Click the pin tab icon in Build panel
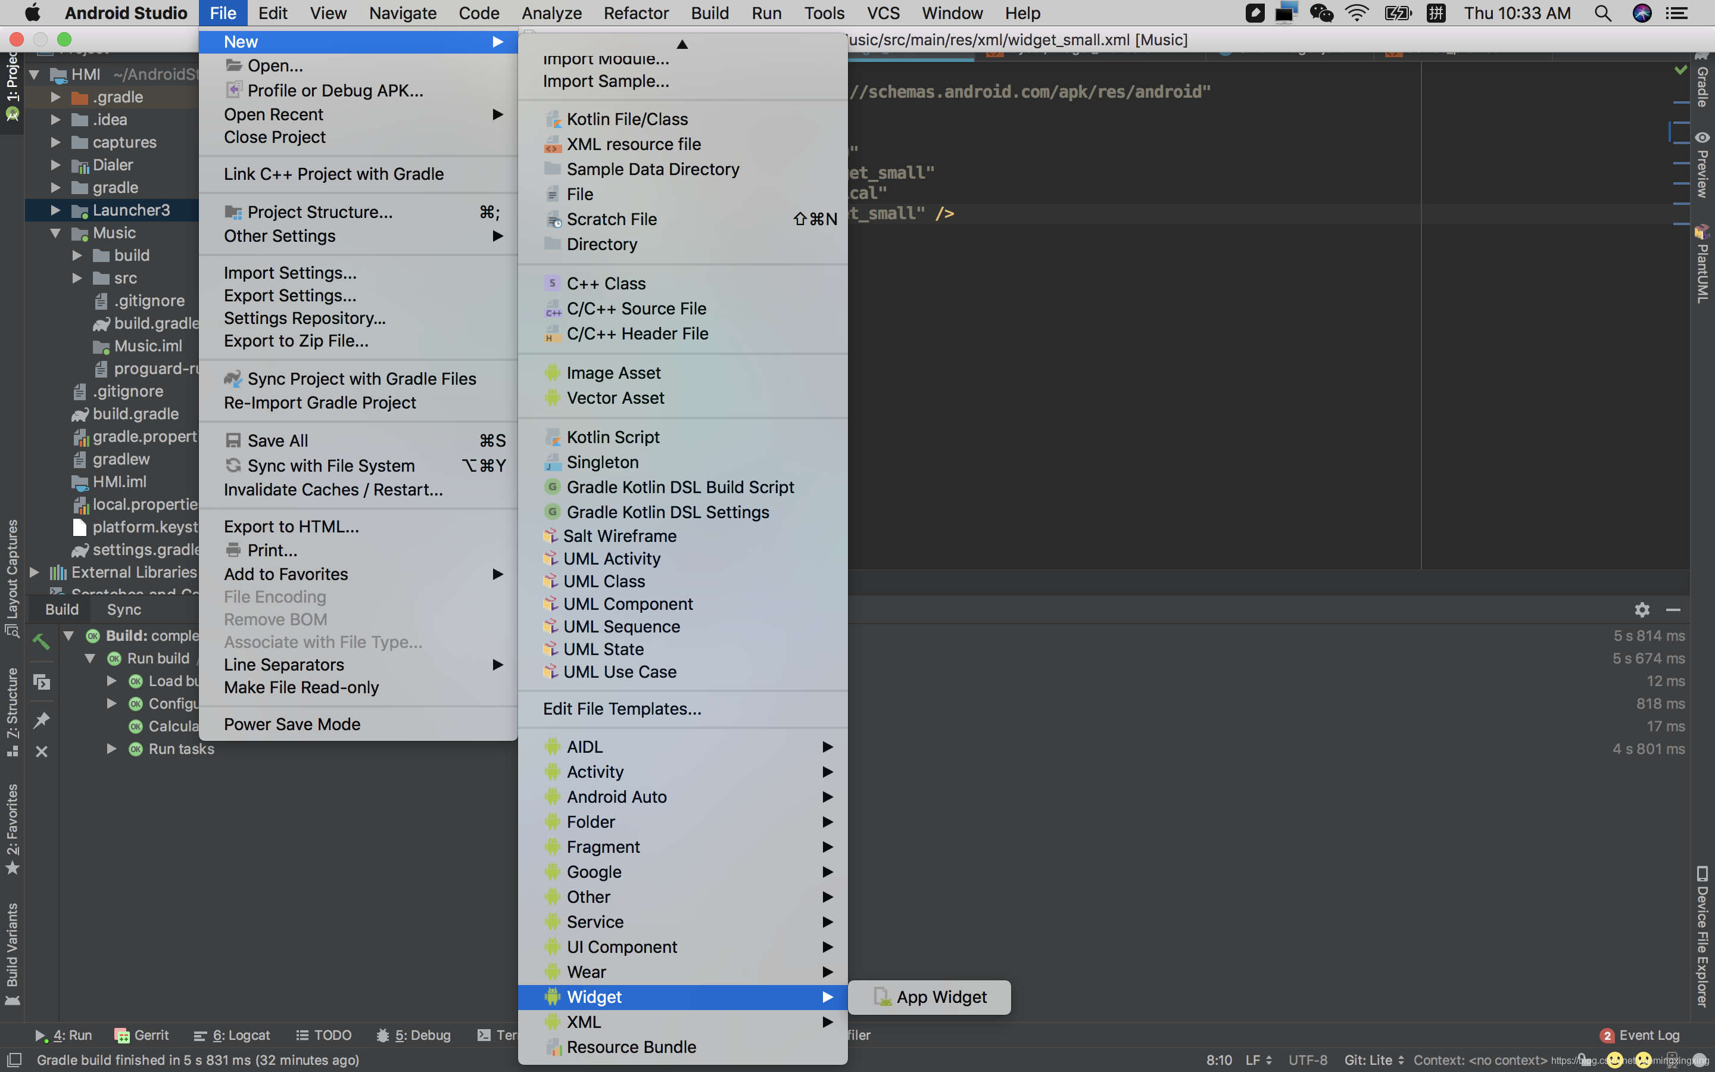The image size is (1715, 1072). 41,719
